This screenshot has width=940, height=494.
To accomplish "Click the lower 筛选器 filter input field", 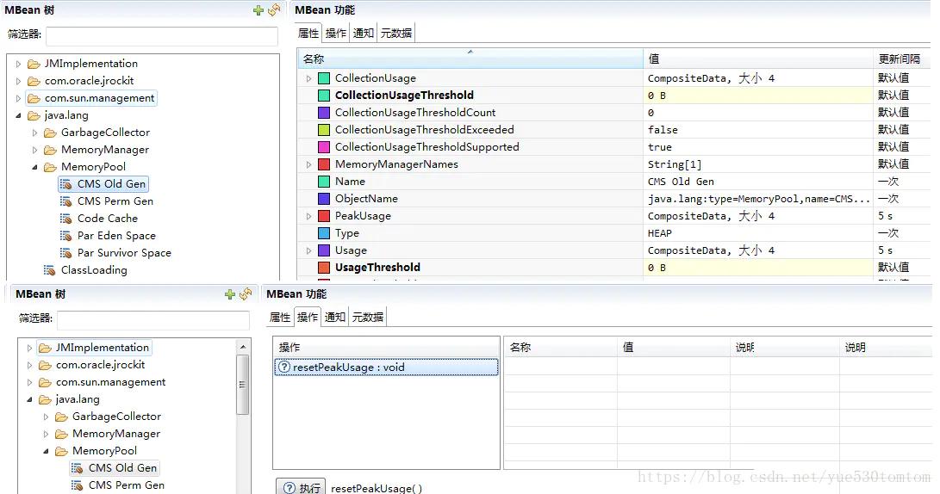I will (x=153, y=320).
